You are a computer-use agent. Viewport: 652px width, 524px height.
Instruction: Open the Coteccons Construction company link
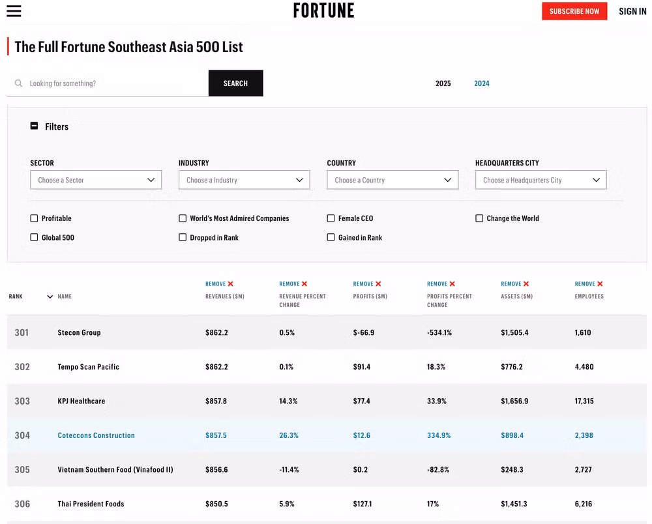(x=96, y=435)
